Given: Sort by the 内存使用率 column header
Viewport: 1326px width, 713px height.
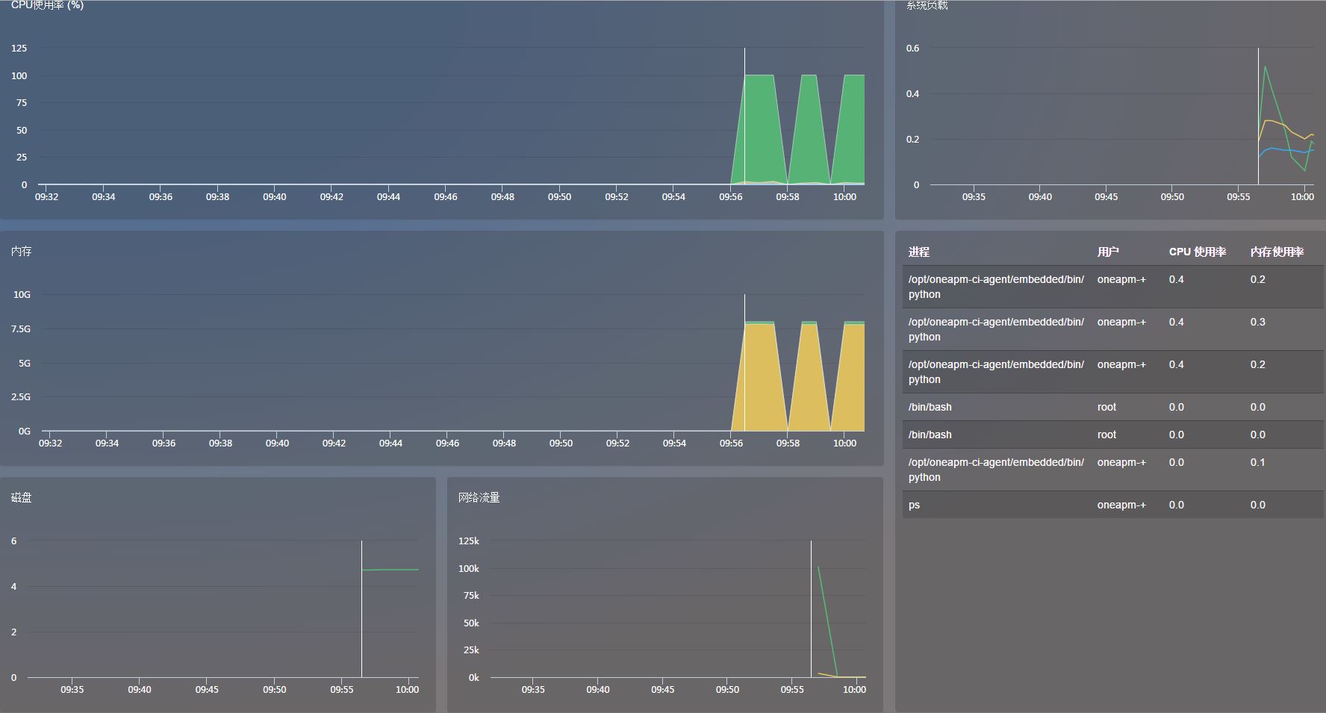Looking at the screenshot, I should pyautogui.click(x=1277, y=252).
